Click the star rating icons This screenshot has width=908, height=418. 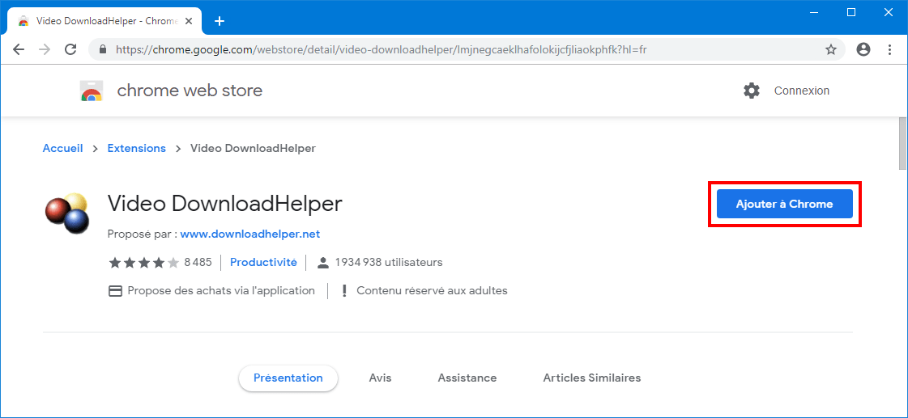pos(144,263)
